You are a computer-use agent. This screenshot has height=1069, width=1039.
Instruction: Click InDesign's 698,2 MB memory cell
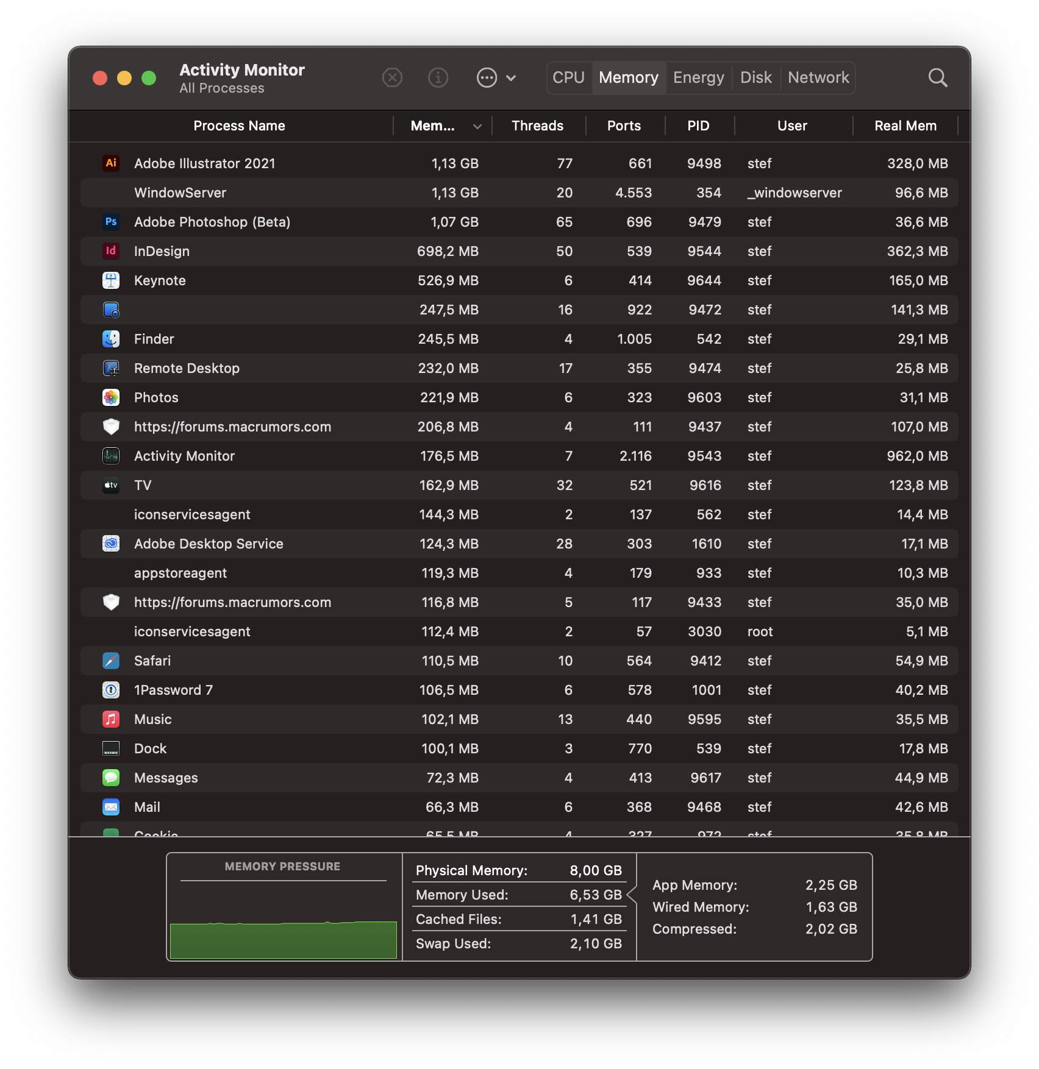[448, 251]
